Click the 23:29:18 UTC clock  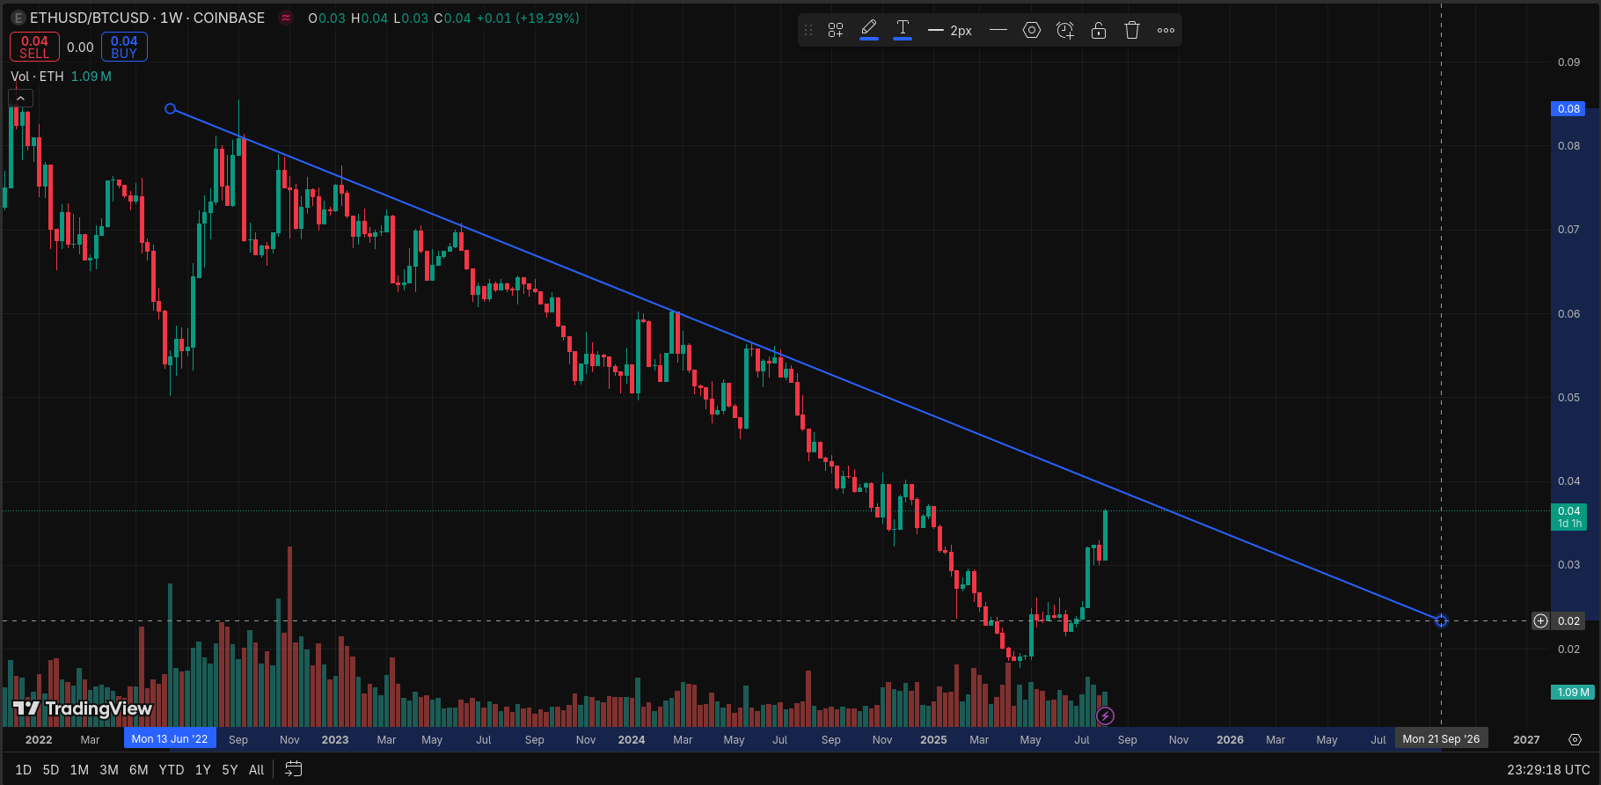pyautogui.click(x=1548, y=770)
